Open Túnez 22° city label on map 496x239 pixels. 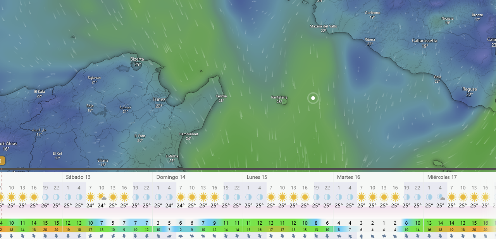tap(159, 102)
